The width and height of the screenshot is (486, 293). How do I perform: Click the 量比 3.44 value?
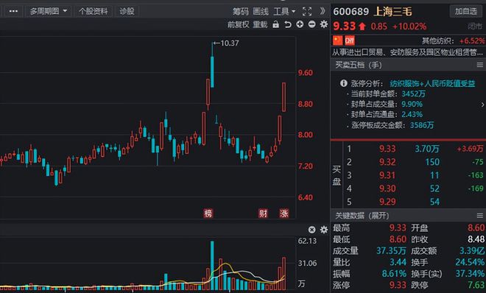398,262
